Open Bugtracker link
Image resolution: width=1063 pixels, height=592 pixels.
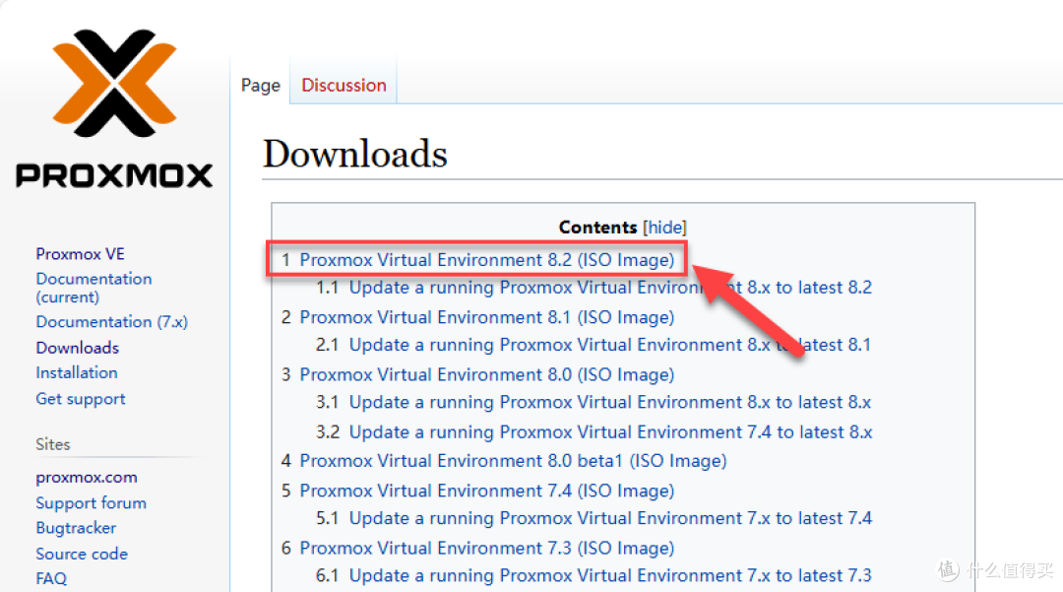[x=76, y=528]
